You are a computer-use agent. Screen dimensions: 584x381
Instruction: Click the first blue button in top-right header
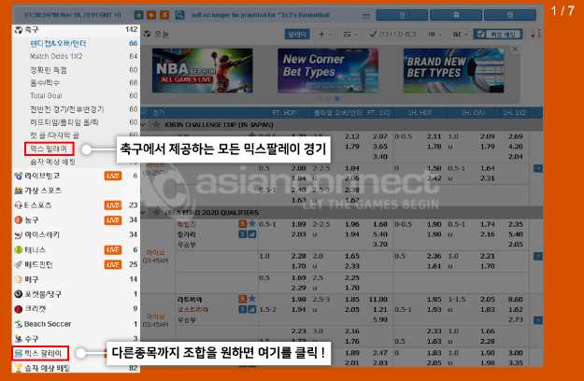tap(402, 15)
